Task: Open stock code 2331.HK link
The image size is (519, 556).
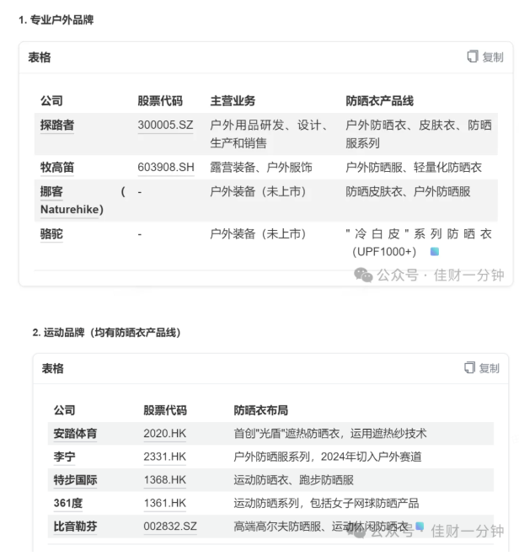Action: [x=164, y=457]
